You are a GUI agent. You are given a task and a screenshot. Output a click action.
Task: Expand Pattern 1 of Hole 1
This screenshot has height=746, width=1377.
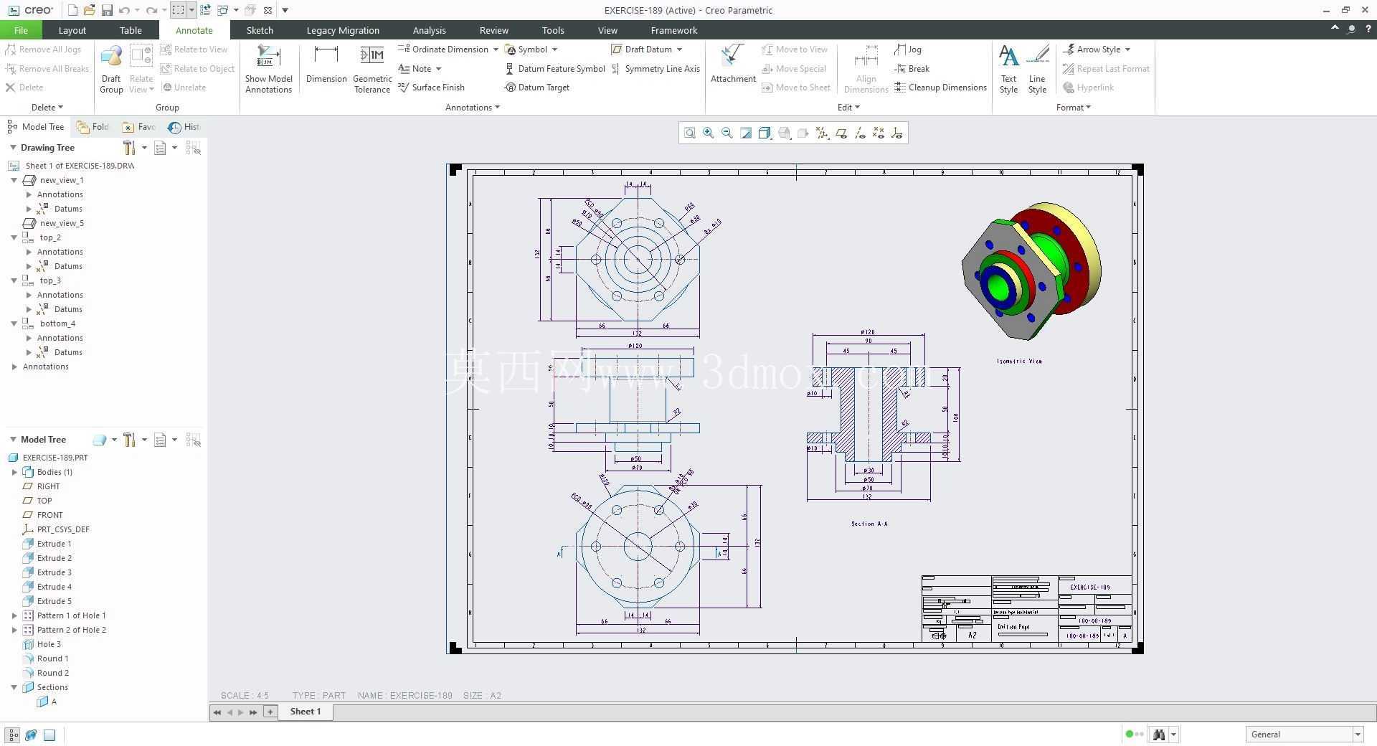(x=14, y=615)
